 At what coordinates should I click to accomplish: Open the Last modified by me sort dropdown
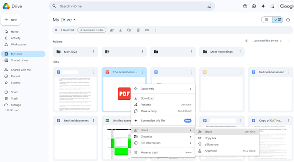point(267,41)
